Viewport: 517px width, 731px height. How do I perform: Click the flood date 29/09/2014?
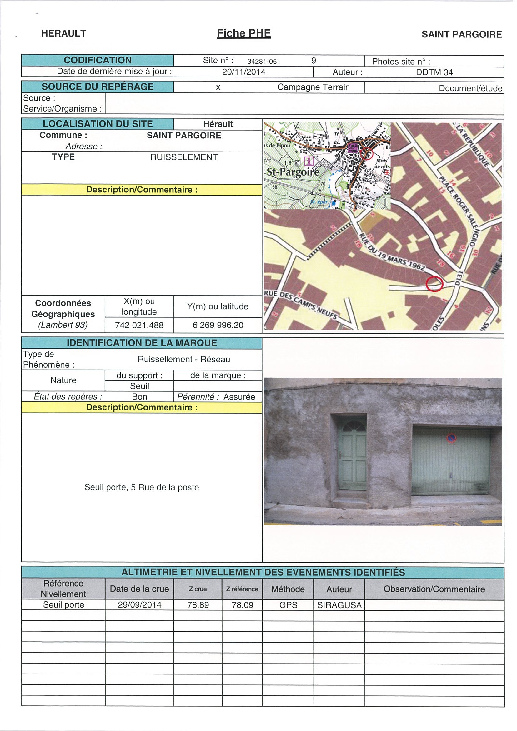coord(139,605)
